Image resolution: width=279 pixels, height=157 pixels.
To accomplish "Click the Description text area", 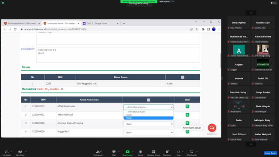I will click(x=118, y=55).
